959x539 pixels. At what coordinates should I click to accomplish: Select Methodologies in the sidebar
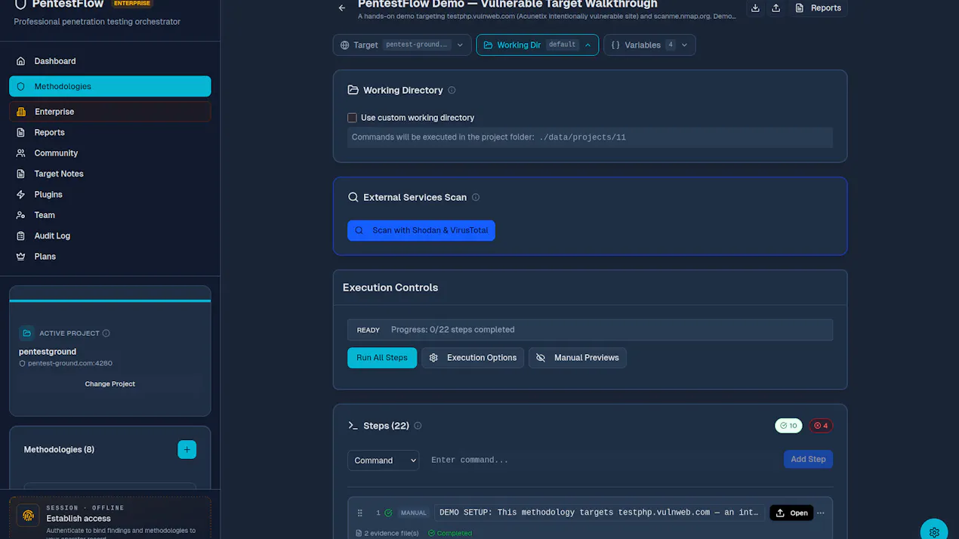pyautogui.click(x=109, y=86)
